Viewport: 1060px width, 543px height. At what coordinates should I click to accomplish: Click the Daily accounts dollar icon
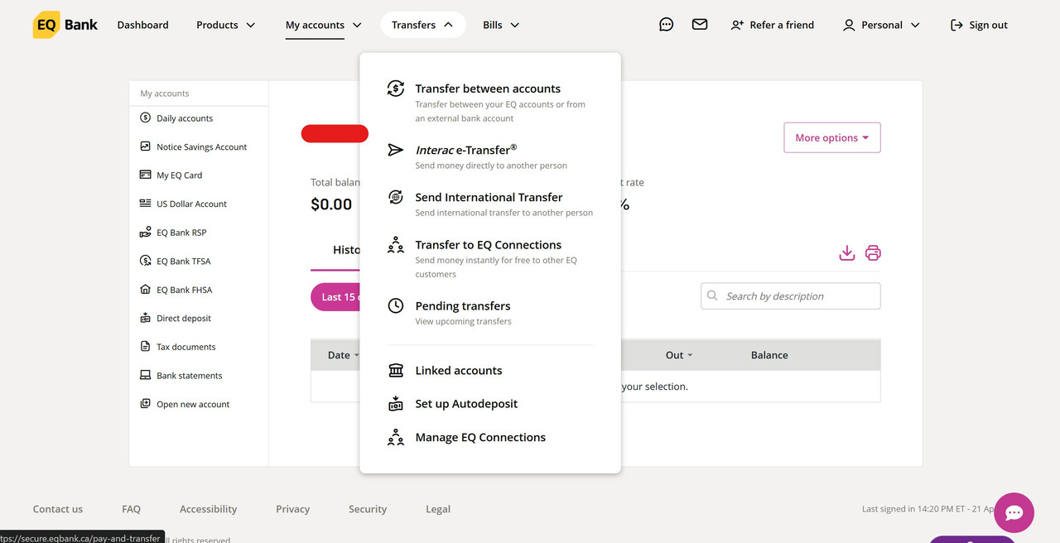tap(146, 118)
